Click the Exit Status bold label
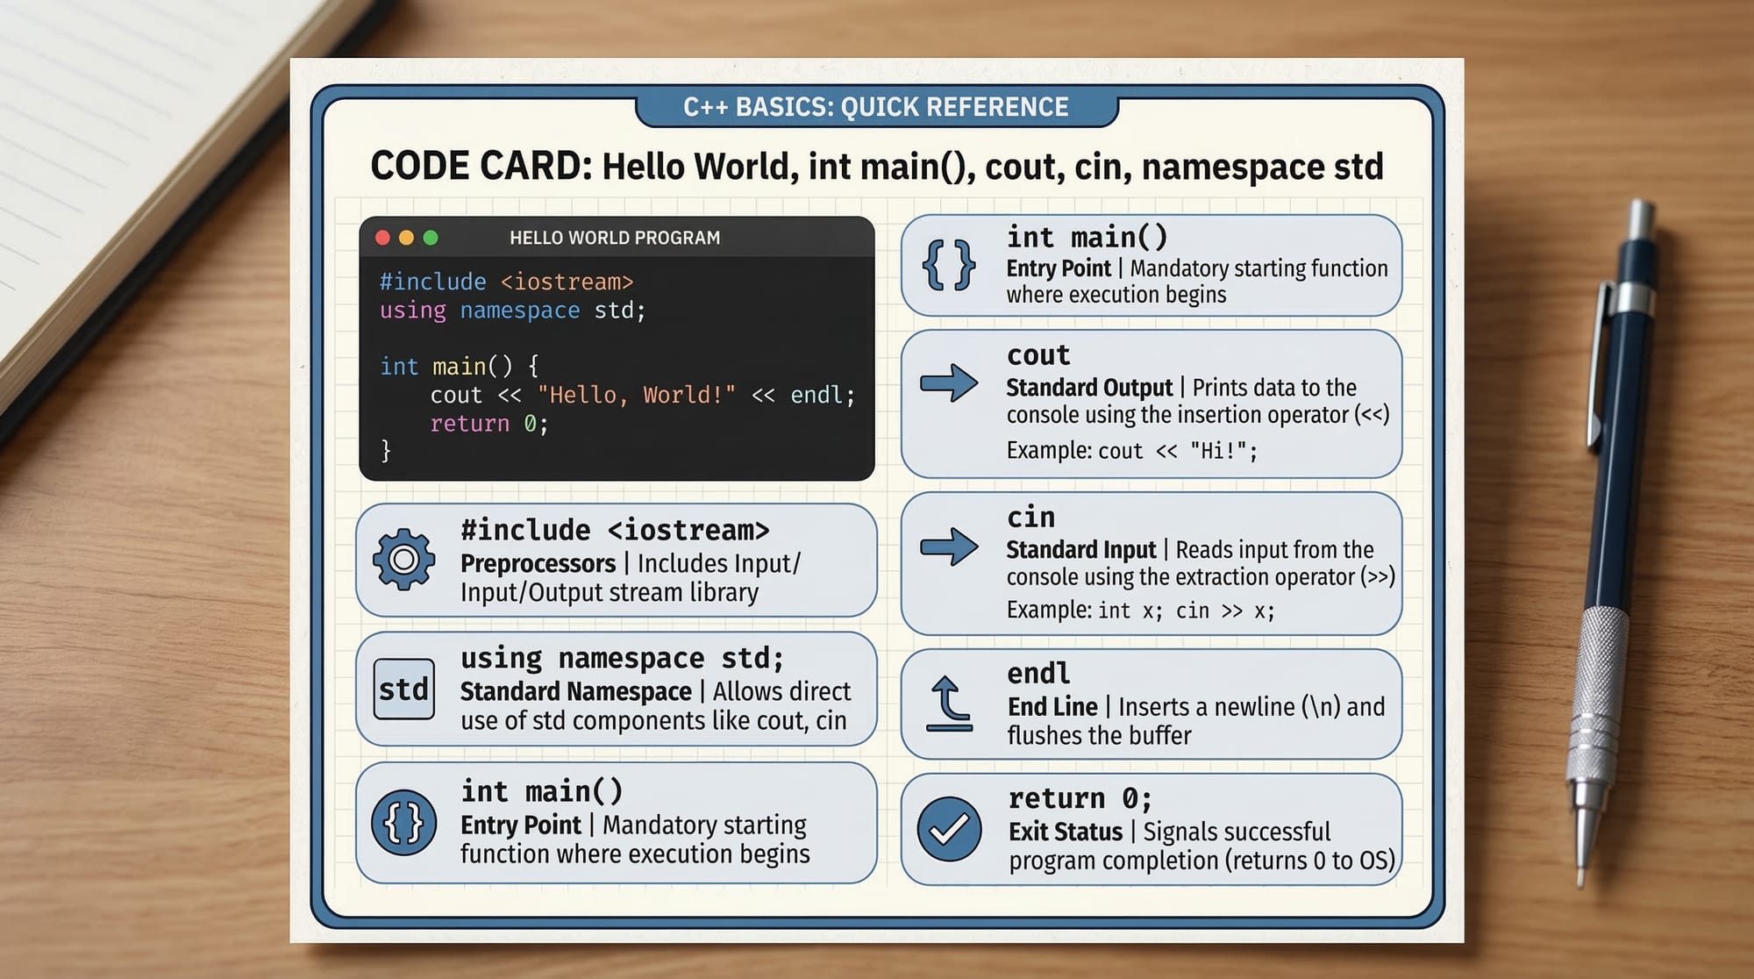Image resolution: width=1754 pixels, height=979 pixels. pos(1065,832)
